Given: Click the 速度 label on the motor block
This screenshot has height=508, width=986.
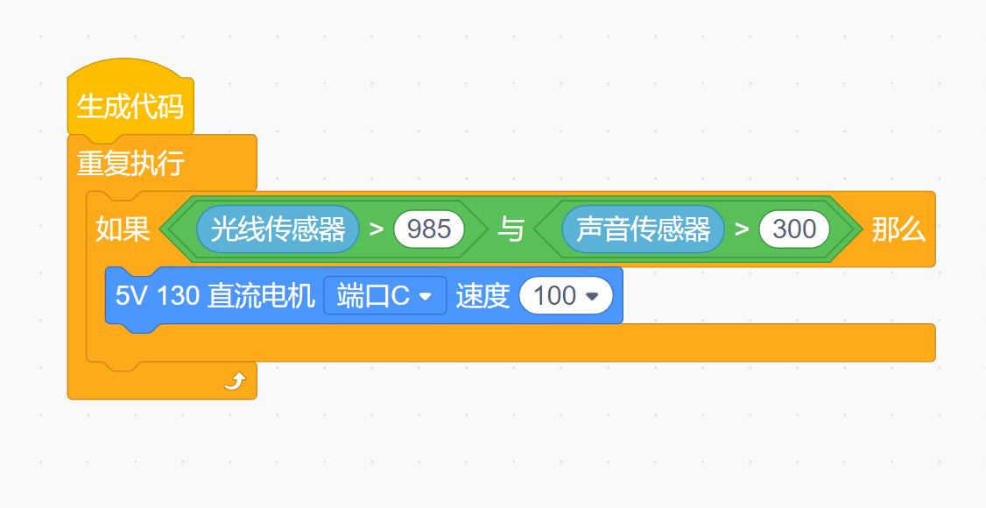Looking at the screenshot, I should point(482,295).
